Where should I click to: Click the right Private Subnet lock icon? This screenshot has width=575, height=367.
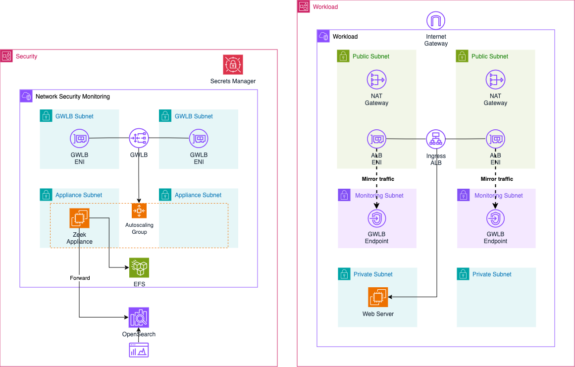[463, 274]
